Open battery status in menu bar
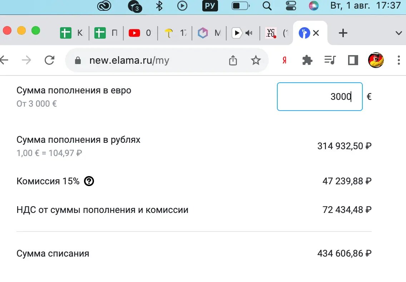 (241, 6)
